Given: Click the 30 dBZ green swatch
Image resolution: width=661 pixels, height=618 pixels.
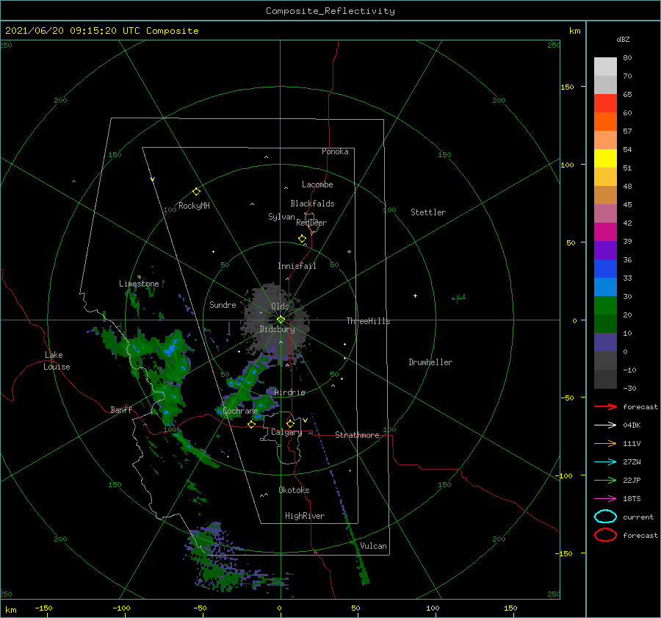Looking at the screenshot, I should pos(605,305).
